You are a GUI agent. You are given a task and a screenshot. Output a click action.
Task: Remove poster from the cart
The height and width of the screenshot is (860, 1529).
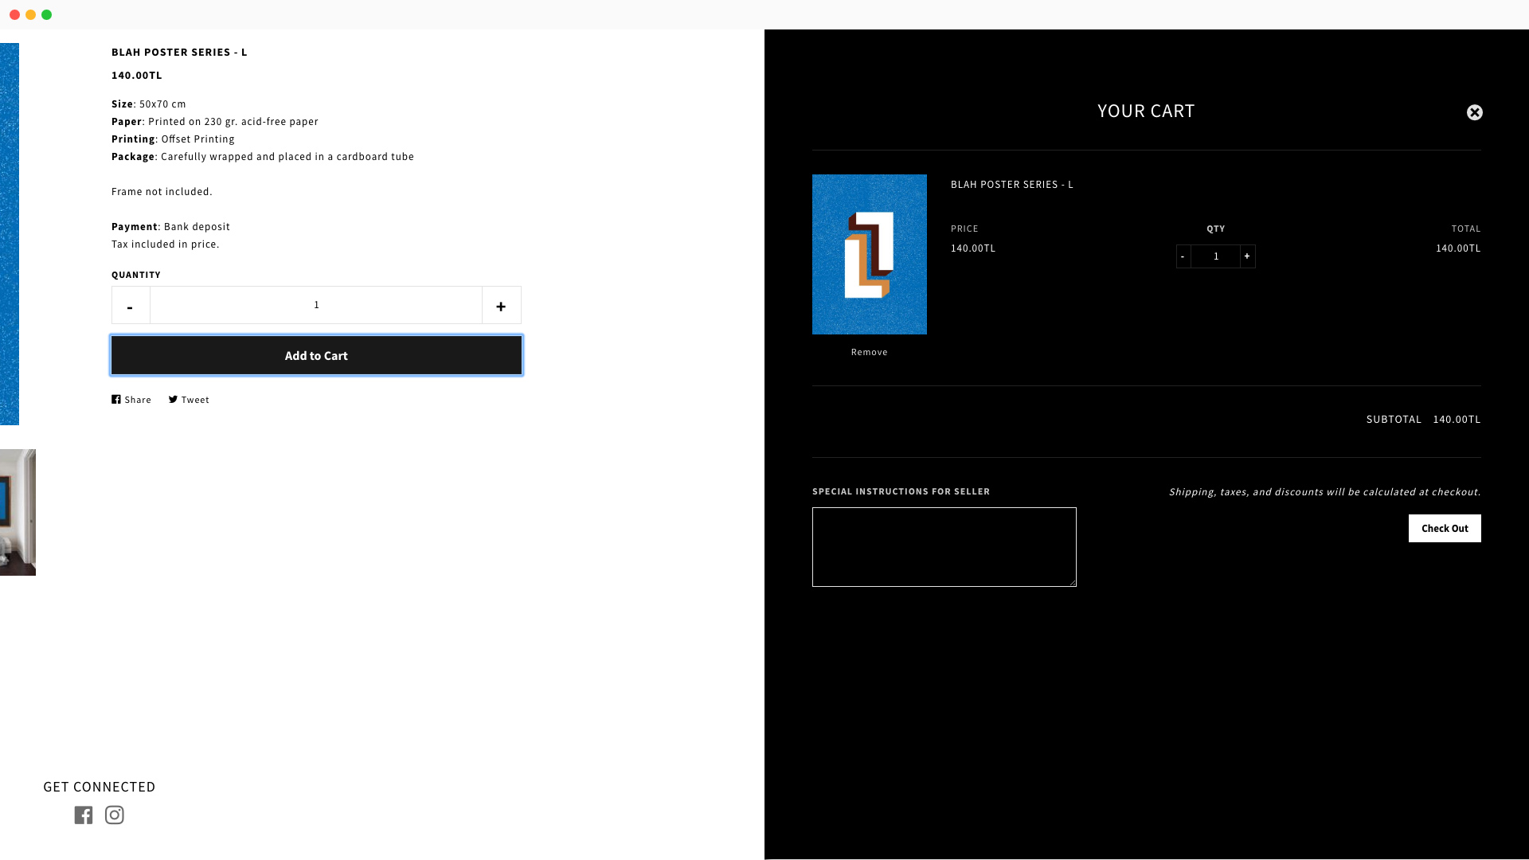click(x=869, y=352)
